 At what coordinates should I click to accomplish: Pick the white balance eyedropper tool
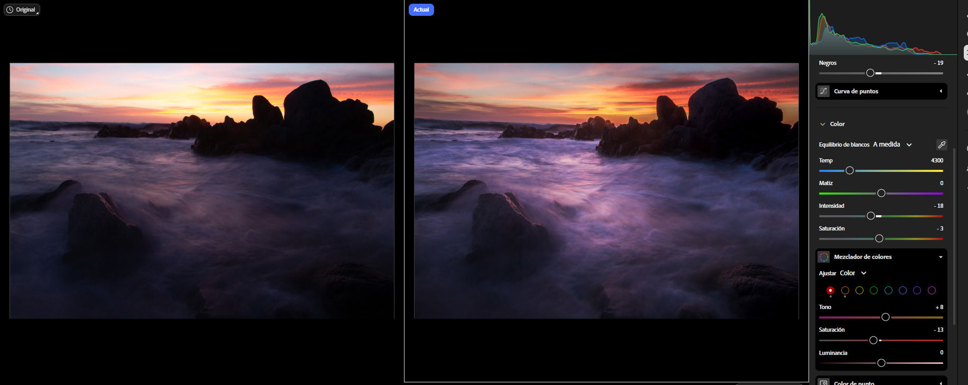941,145
